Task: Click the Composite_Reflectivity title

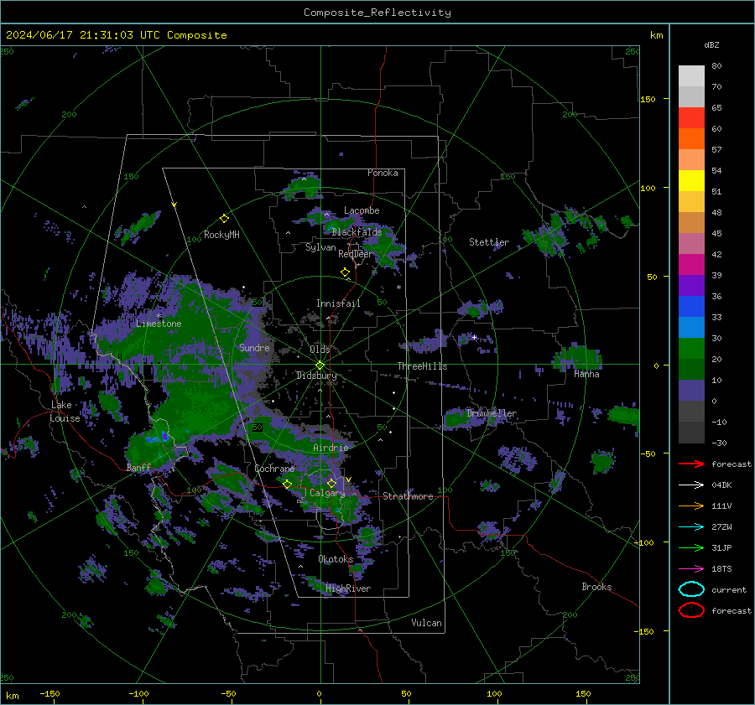Action: pyautogui.click(x=377, y=13)
